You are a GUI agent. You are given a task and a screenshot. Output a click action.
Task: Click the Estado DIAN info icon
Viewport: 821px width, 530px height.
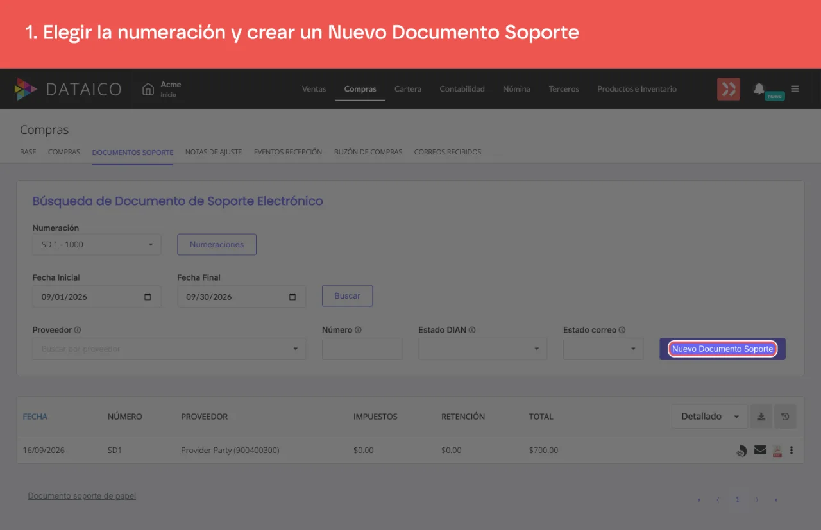[x=472, y=330]
